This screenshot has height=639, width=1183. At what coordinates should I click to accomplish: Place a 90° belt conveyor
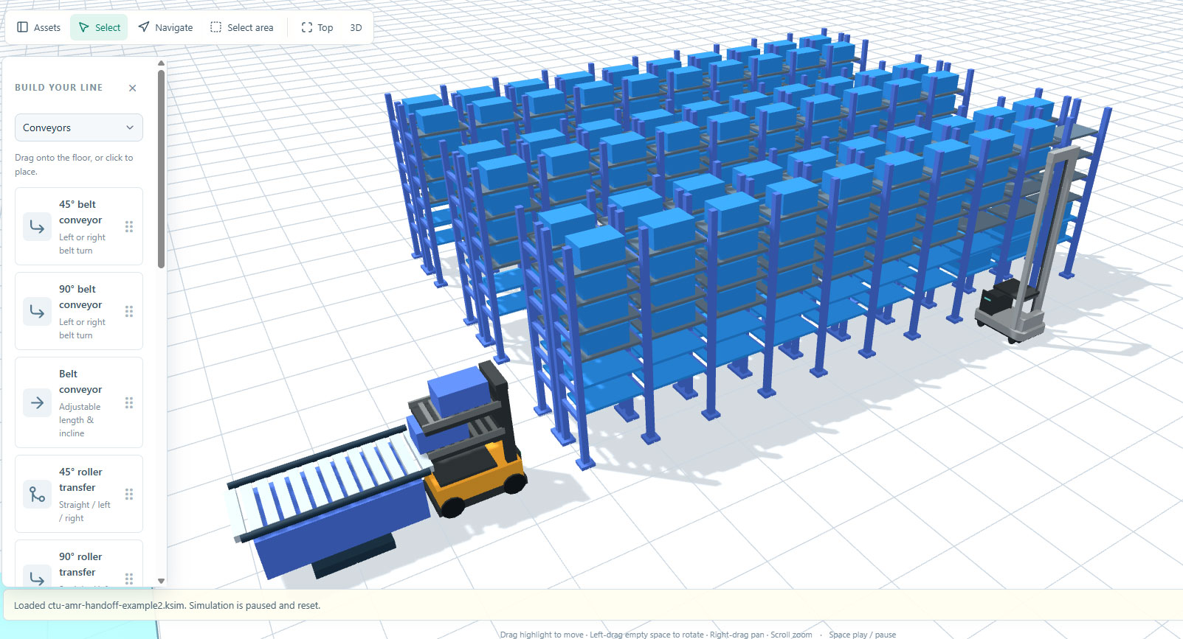pyautogui.click(x=79, y=311)
